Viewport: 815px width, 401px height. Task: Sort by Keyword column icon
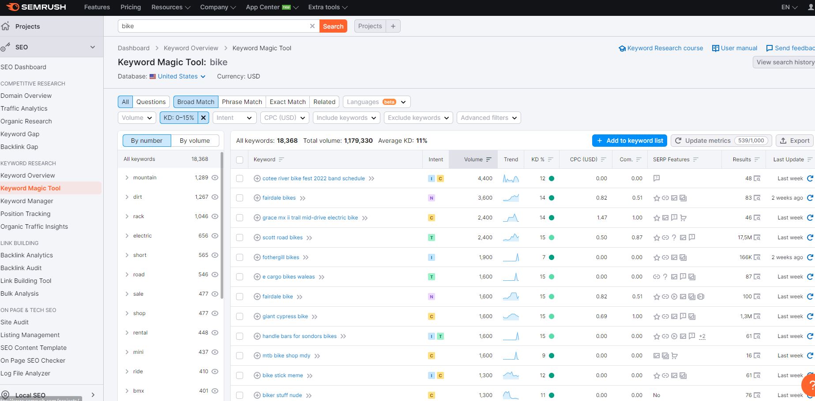[282, 160]
